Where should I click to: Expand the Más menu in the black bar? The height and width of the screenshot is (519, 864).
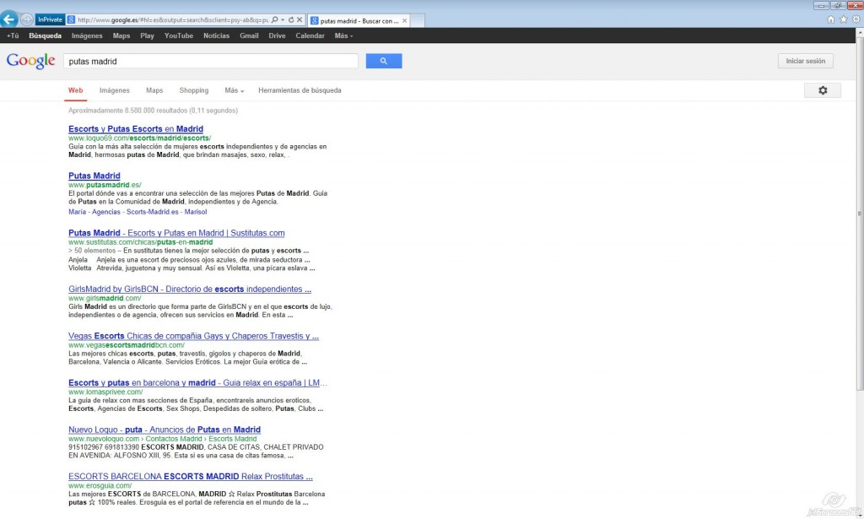[343, 35]
